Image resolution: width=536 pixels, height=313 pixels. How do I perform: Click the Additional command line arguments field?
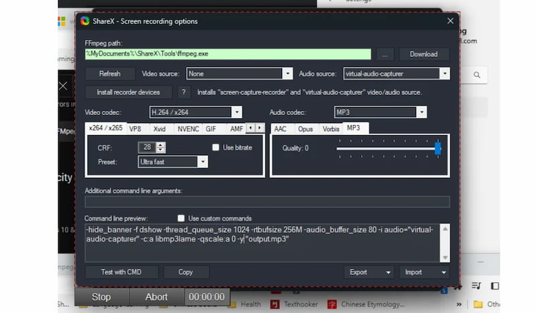coord(267,202)
